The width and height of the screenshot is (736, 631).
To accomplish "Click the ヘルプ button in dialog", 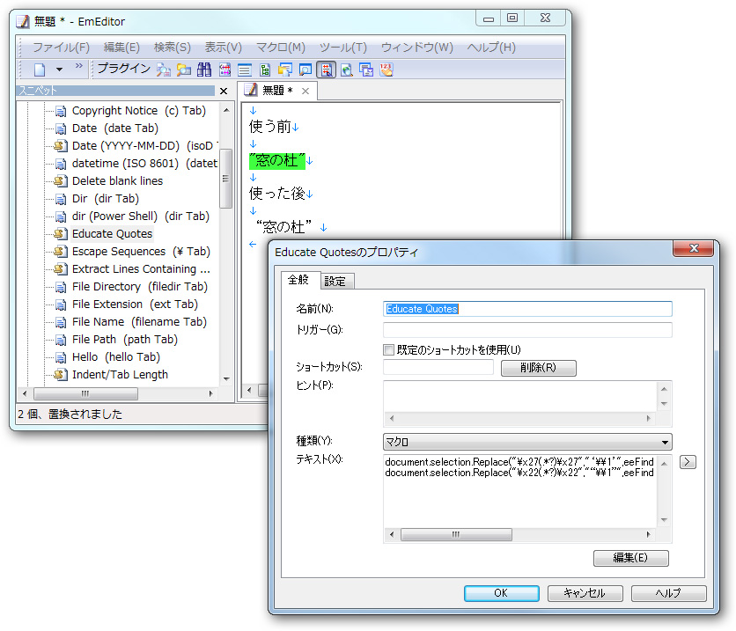I will click(x=668, y=593).
